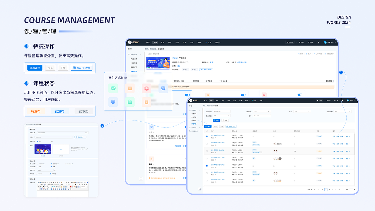
Task: Click the blue enterprise shield payment icon
Action: pos(163,88)
